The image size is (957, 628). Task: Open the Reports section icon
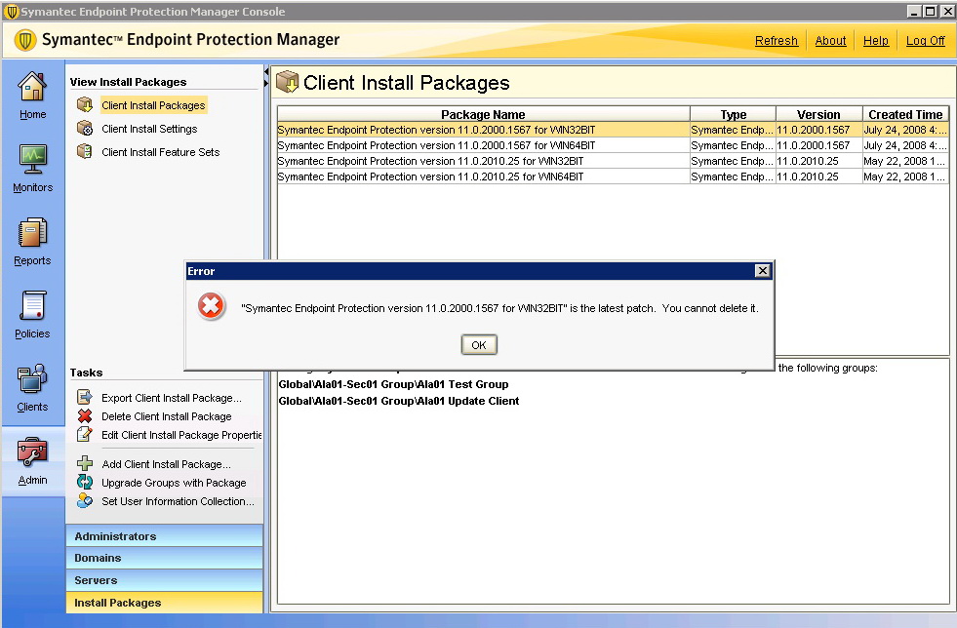[32, 233]
